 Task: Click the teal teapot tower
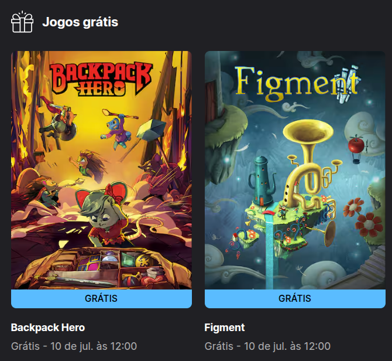click(x=262, y=182)
